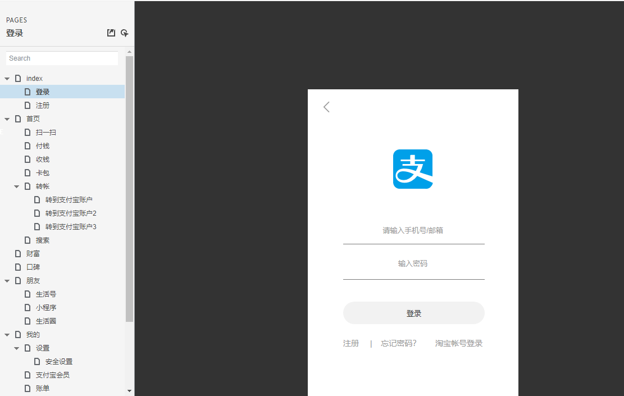
Task: Collapse the 设置 tree node
Action: click(x=17, y=348)
